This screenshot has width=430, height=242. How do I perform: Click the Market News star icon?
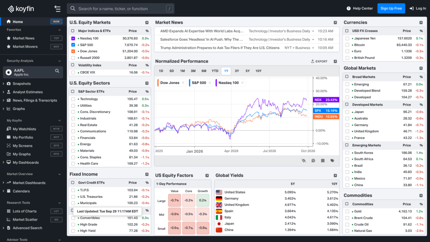pyautogui.click(x=8, y=38)
